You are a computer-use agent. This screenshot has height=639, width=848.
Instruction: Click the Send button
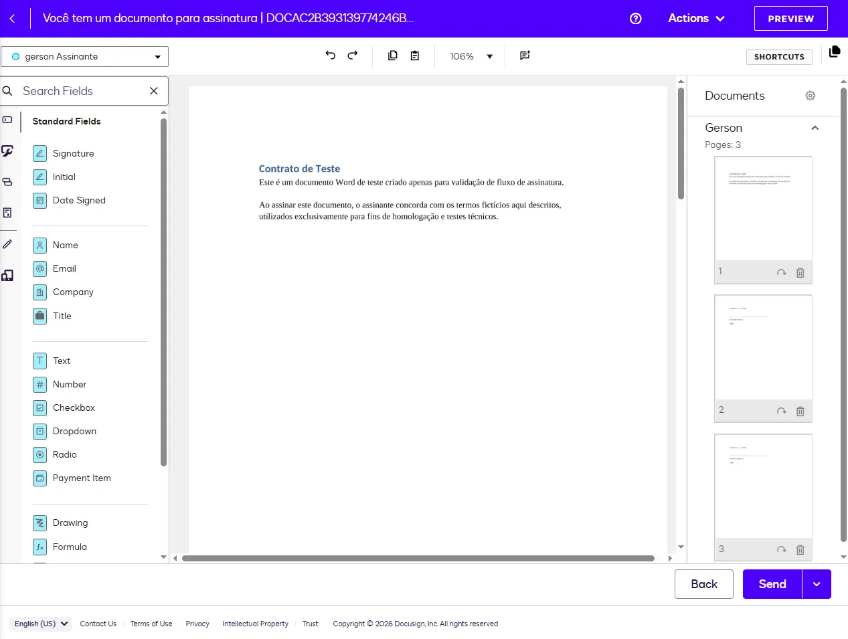click(771, 583)
